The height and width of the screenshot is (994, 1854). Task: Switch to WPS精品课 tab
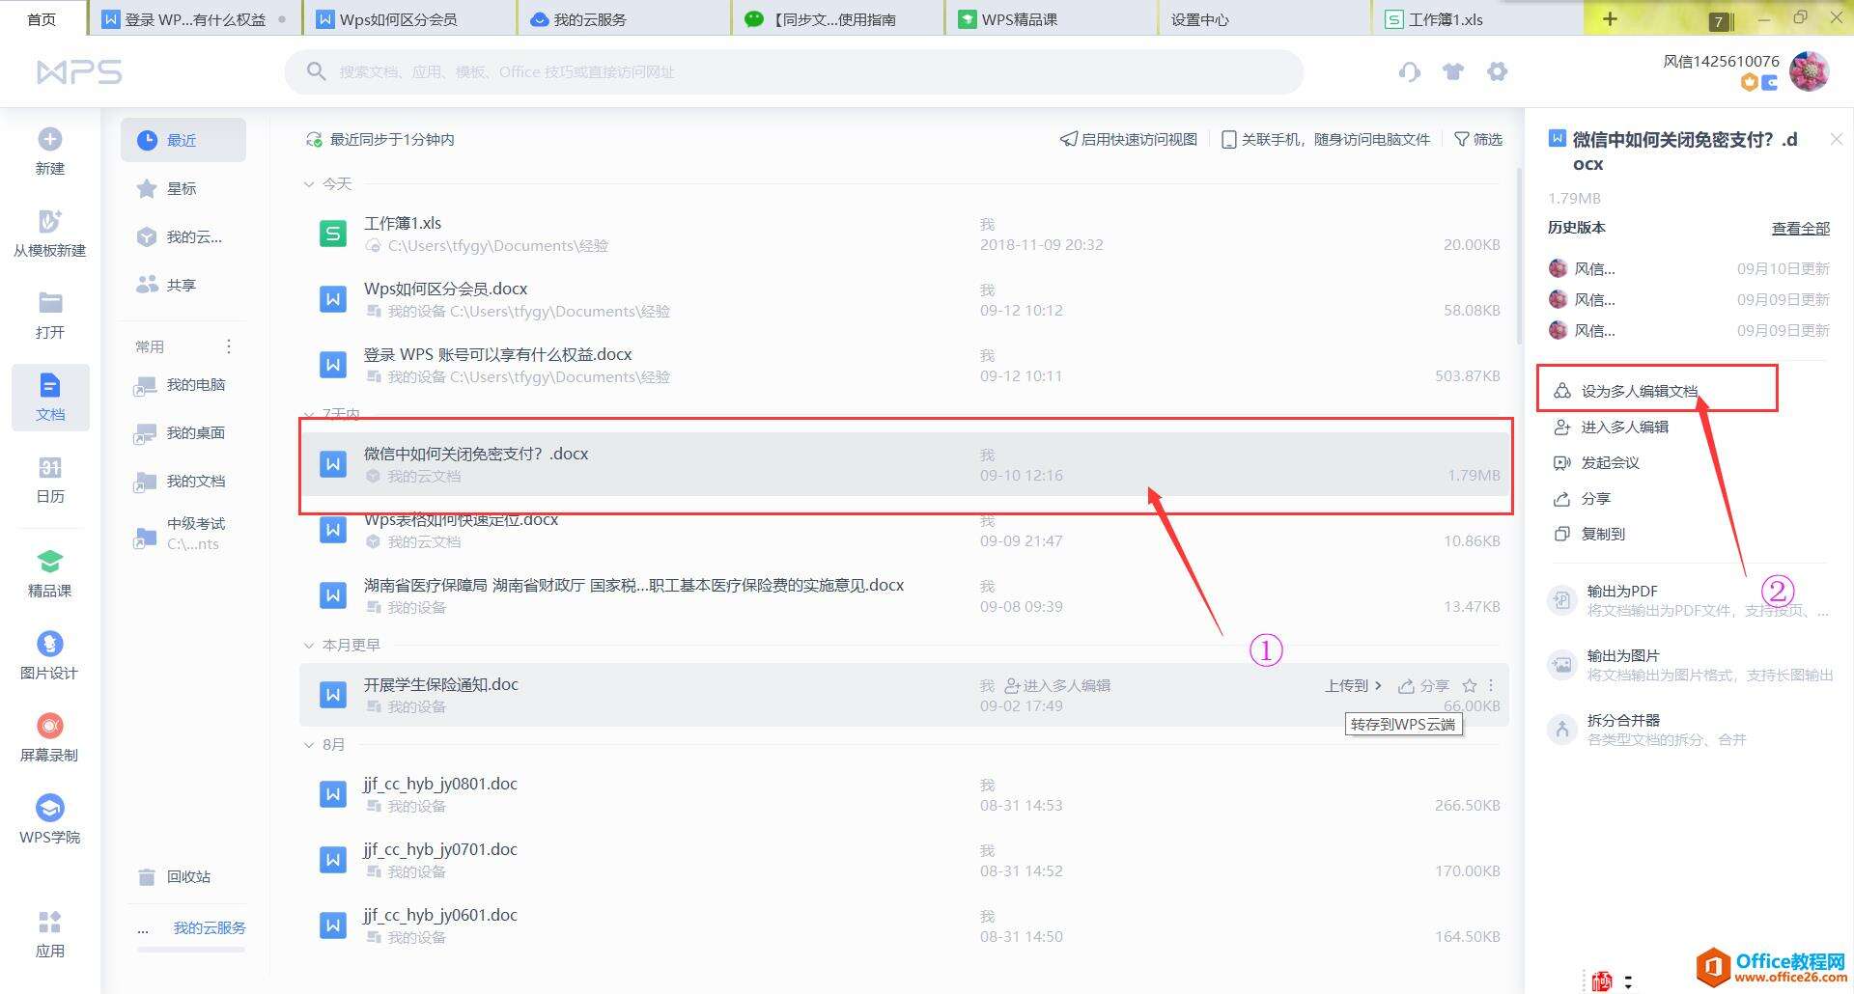tap(1051, 19)
